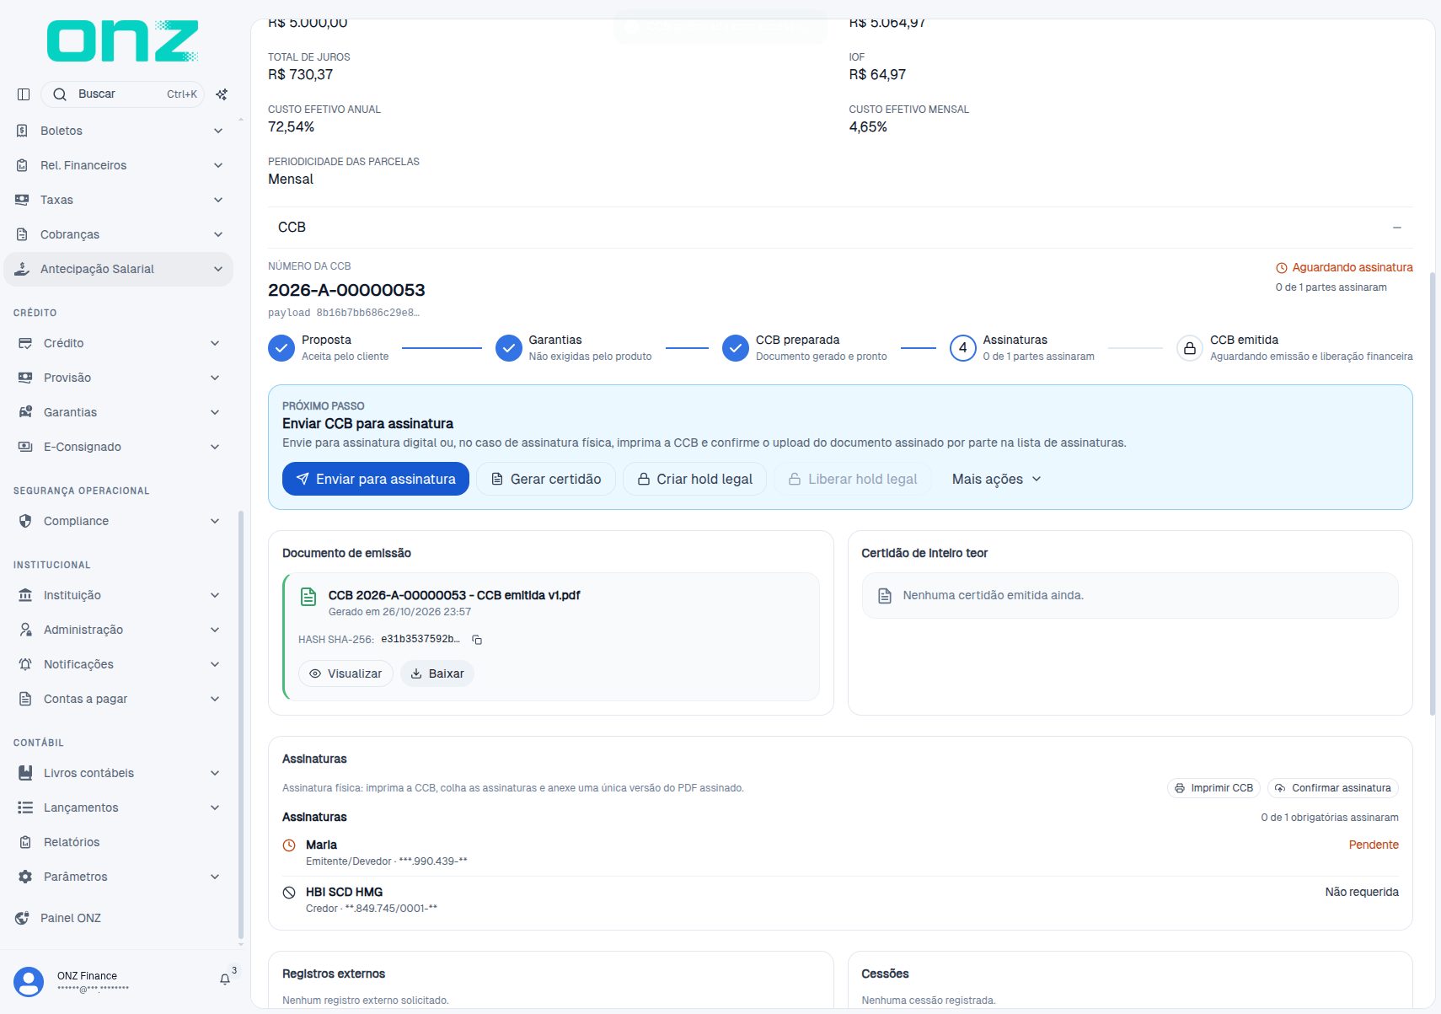Image resolution: width=1441 pixels, height=1014 pixels.
Task: Click the CCB preparada checkmark
Action: (736, 348)
